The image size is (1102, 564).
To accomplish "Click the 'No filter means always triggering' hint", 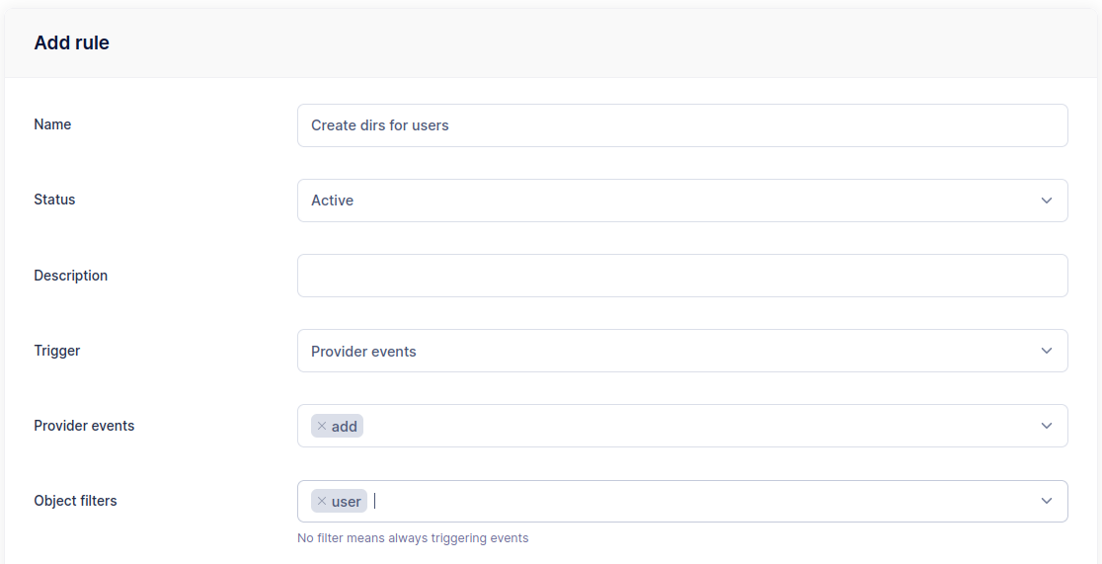I will 413,538.
